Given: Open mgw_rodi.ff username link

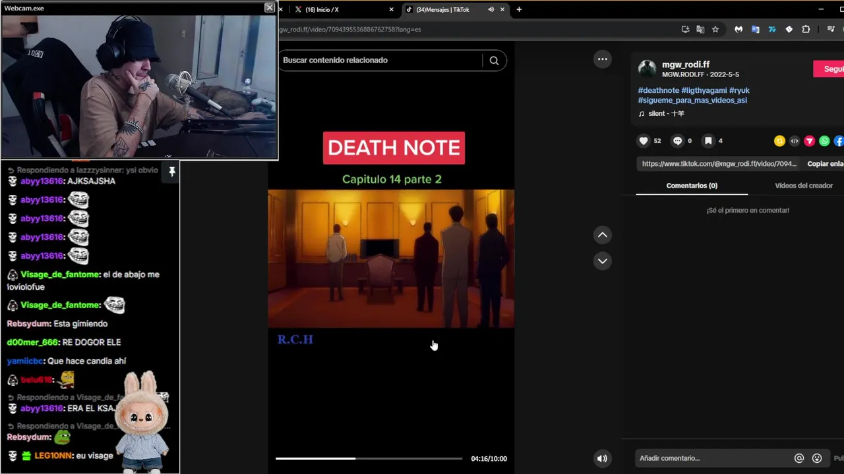Looking at the screenshot, I should (686, 65).
